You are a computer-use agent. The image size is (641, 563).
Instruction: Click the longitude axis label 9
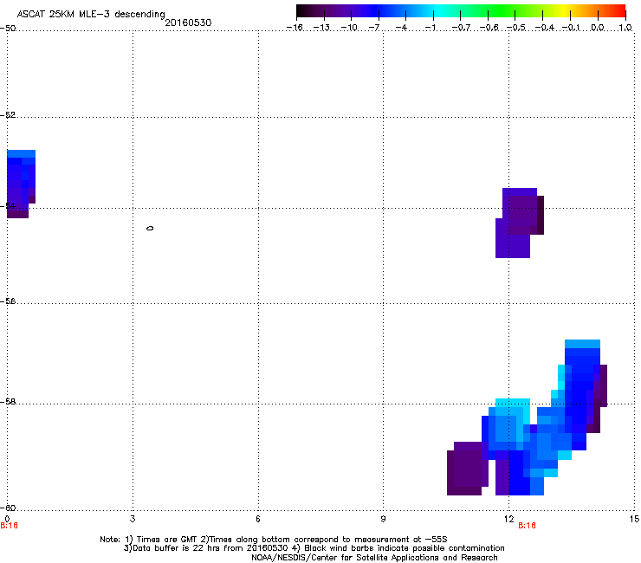coord(383,519)
